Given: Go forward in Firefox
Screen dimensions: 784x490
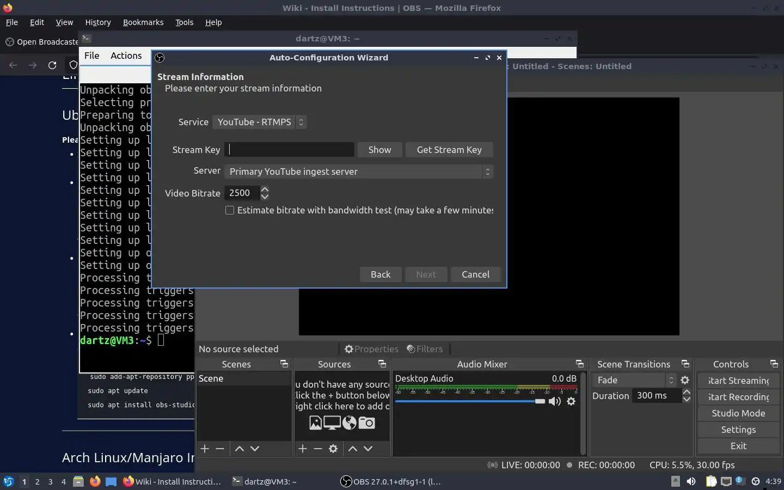Looking at the screenshot, I should coord(33,65).
